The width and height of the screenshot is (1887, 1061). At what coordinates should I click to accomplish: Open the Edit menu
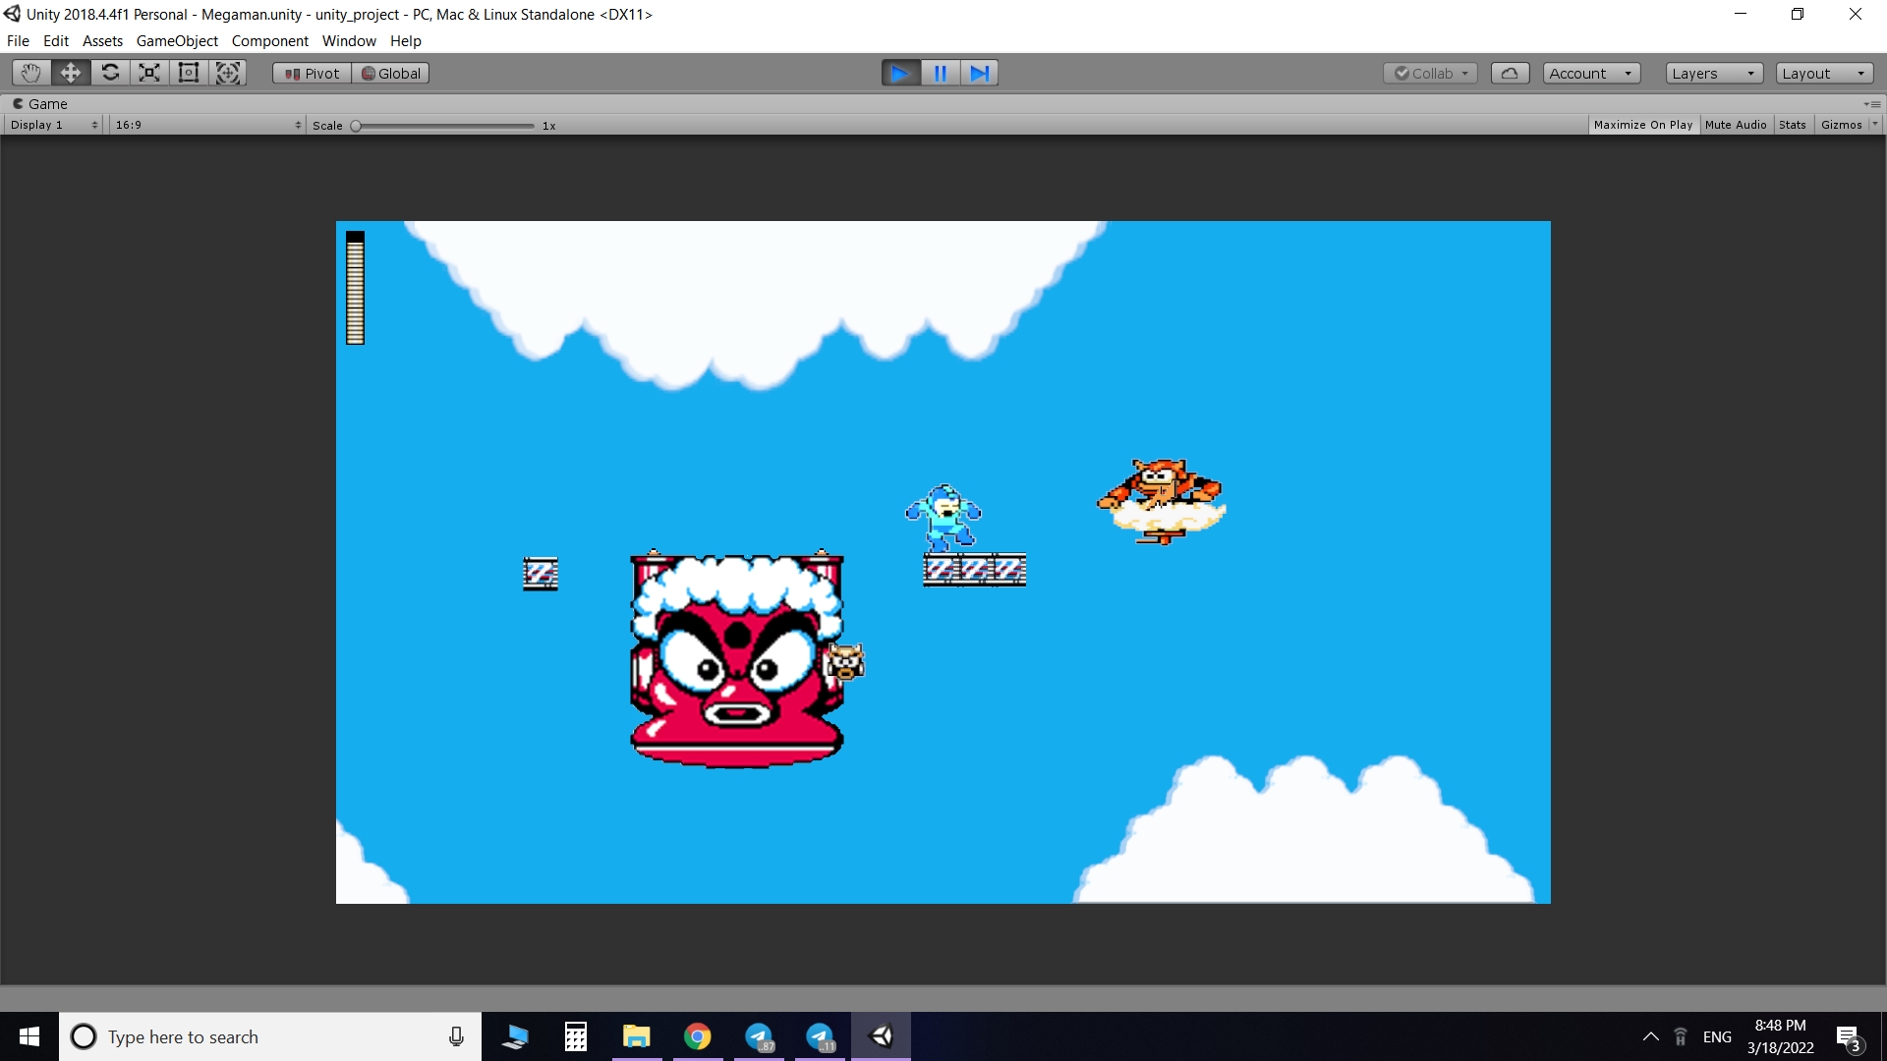[56, 41]
